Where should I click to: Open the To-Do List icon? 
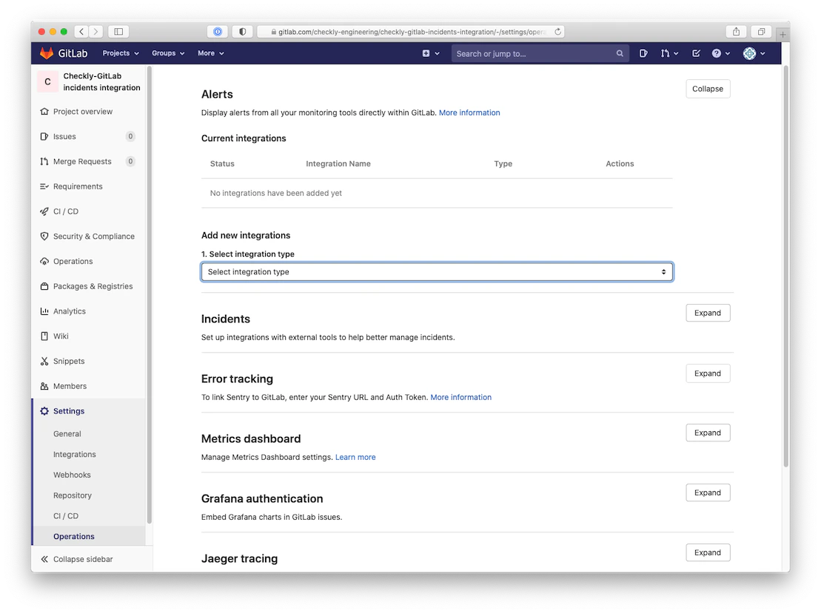click(x=695, y=53)
